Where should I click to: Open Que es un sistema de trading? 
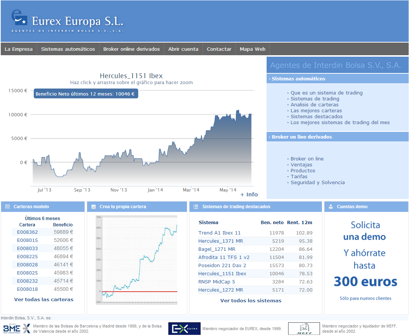327,93
